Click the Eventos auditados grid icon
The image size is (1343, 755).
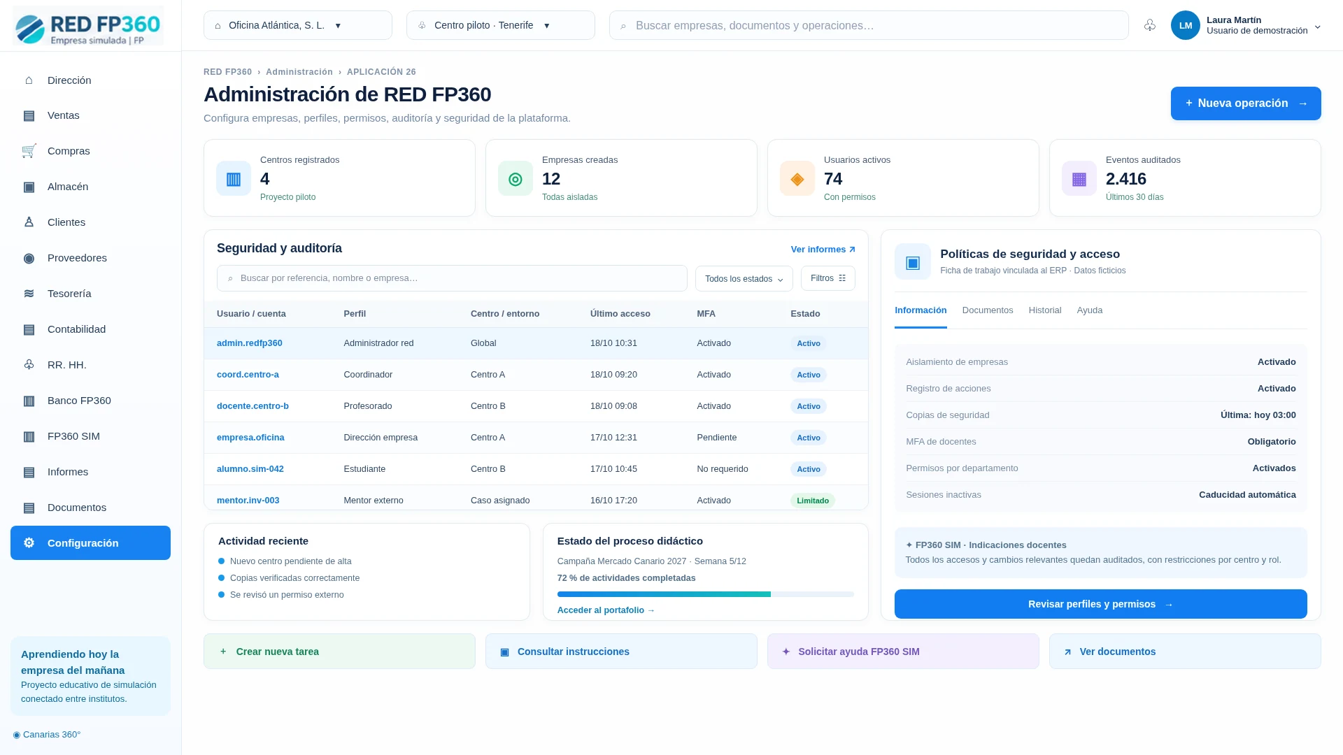[1079, 179]
